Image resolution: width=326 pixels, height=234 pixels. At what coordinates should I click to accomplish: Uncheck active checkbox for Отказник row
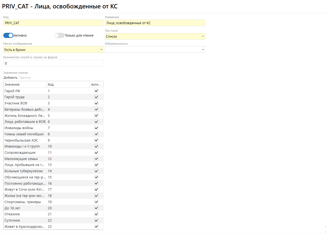click(x=96, y=214)
